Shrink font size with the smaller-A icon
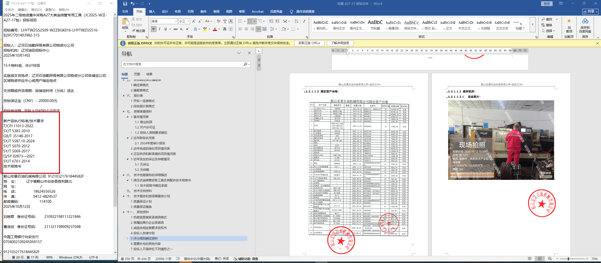 199,21
